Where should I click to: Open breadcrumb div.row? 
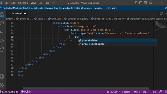click(x=9, y=19)
